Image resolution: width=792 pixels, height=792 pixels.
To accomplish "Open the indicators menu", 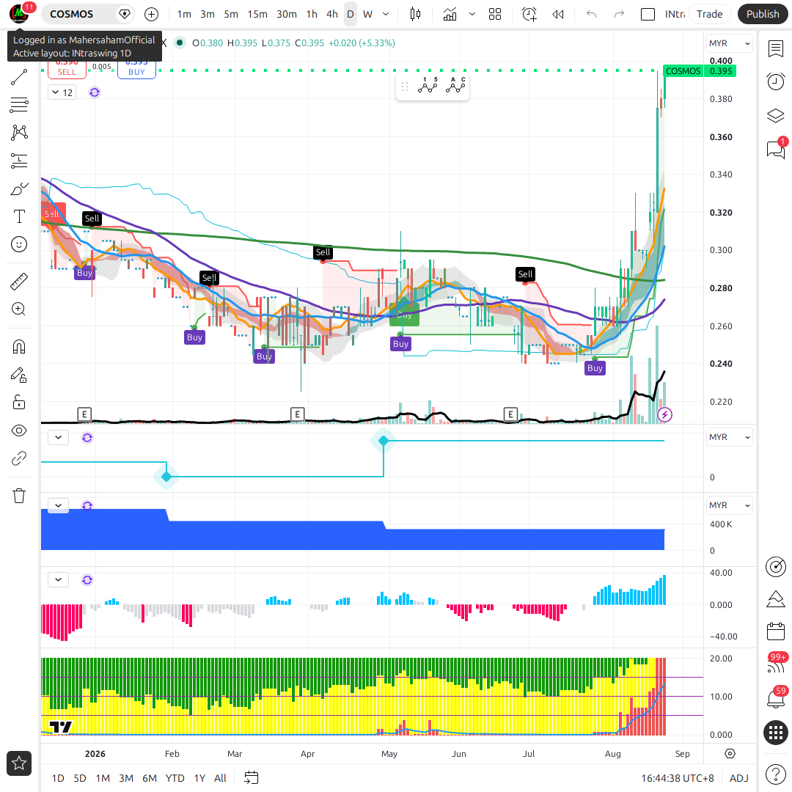I will tap(450, 14).
